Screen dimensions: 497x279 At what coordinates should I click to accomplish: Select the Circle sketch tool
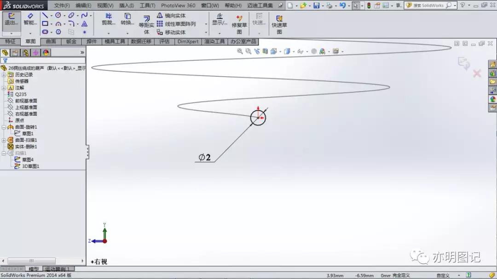[x=58, y=15]
